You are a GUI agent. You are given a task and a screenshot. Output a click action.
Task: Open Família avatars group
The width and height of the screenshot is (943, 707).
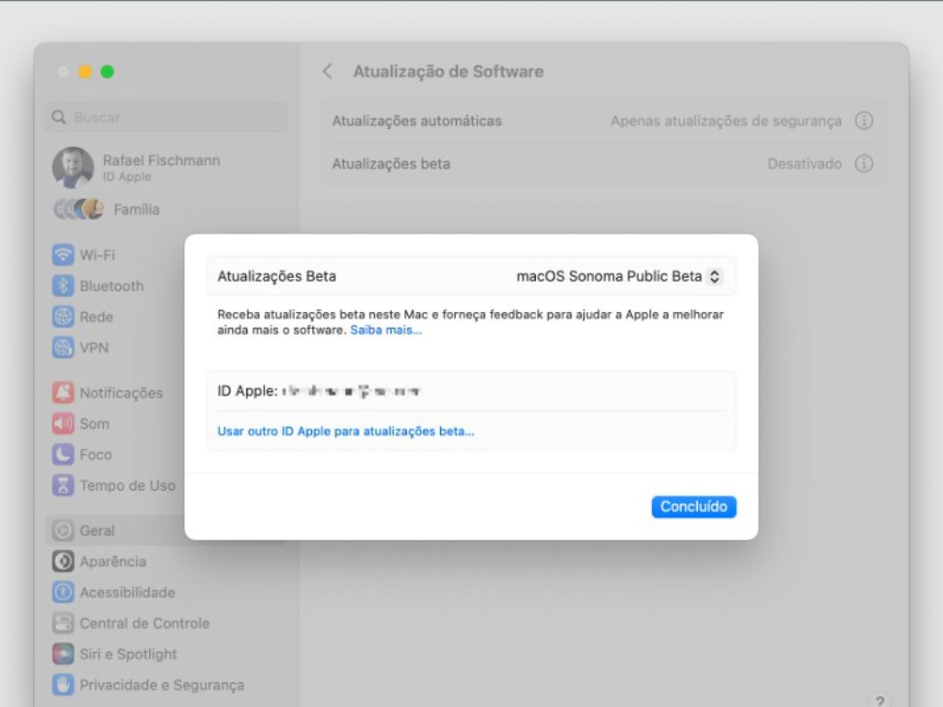(x=79, y=209)
